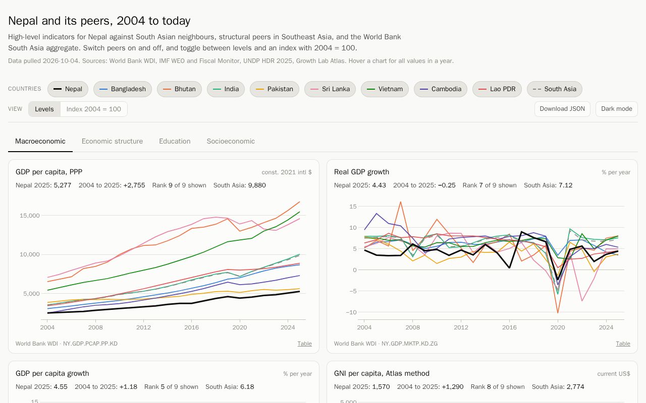This screenshot has height=403, width=646.
Task: Toggle the Lao PDR country chip
Action: tap(497, 89)
